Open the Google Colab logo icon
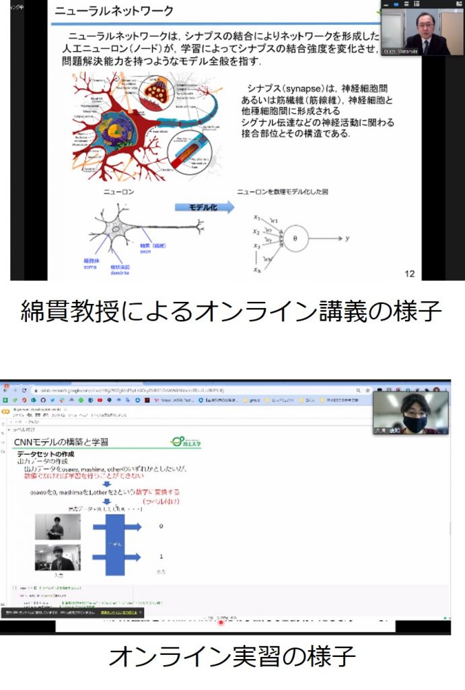Image resolution: width=465 pixels, height=690 pixels. pyautogui.click(x=5, y=412)
